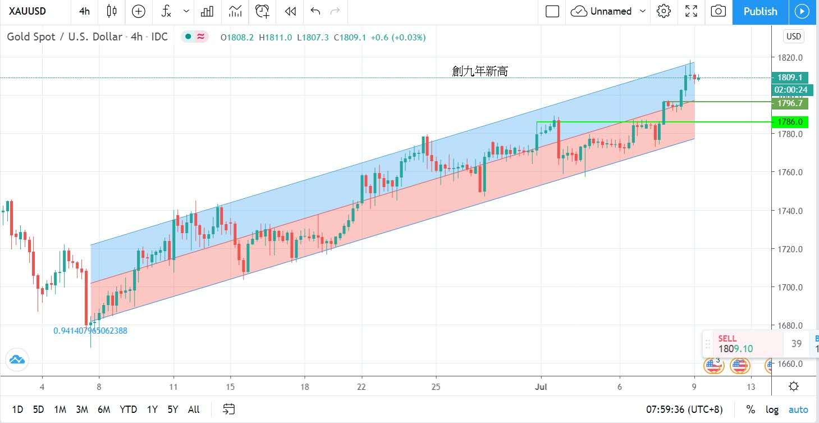Toggle the percent price scale

click(751, 410)
